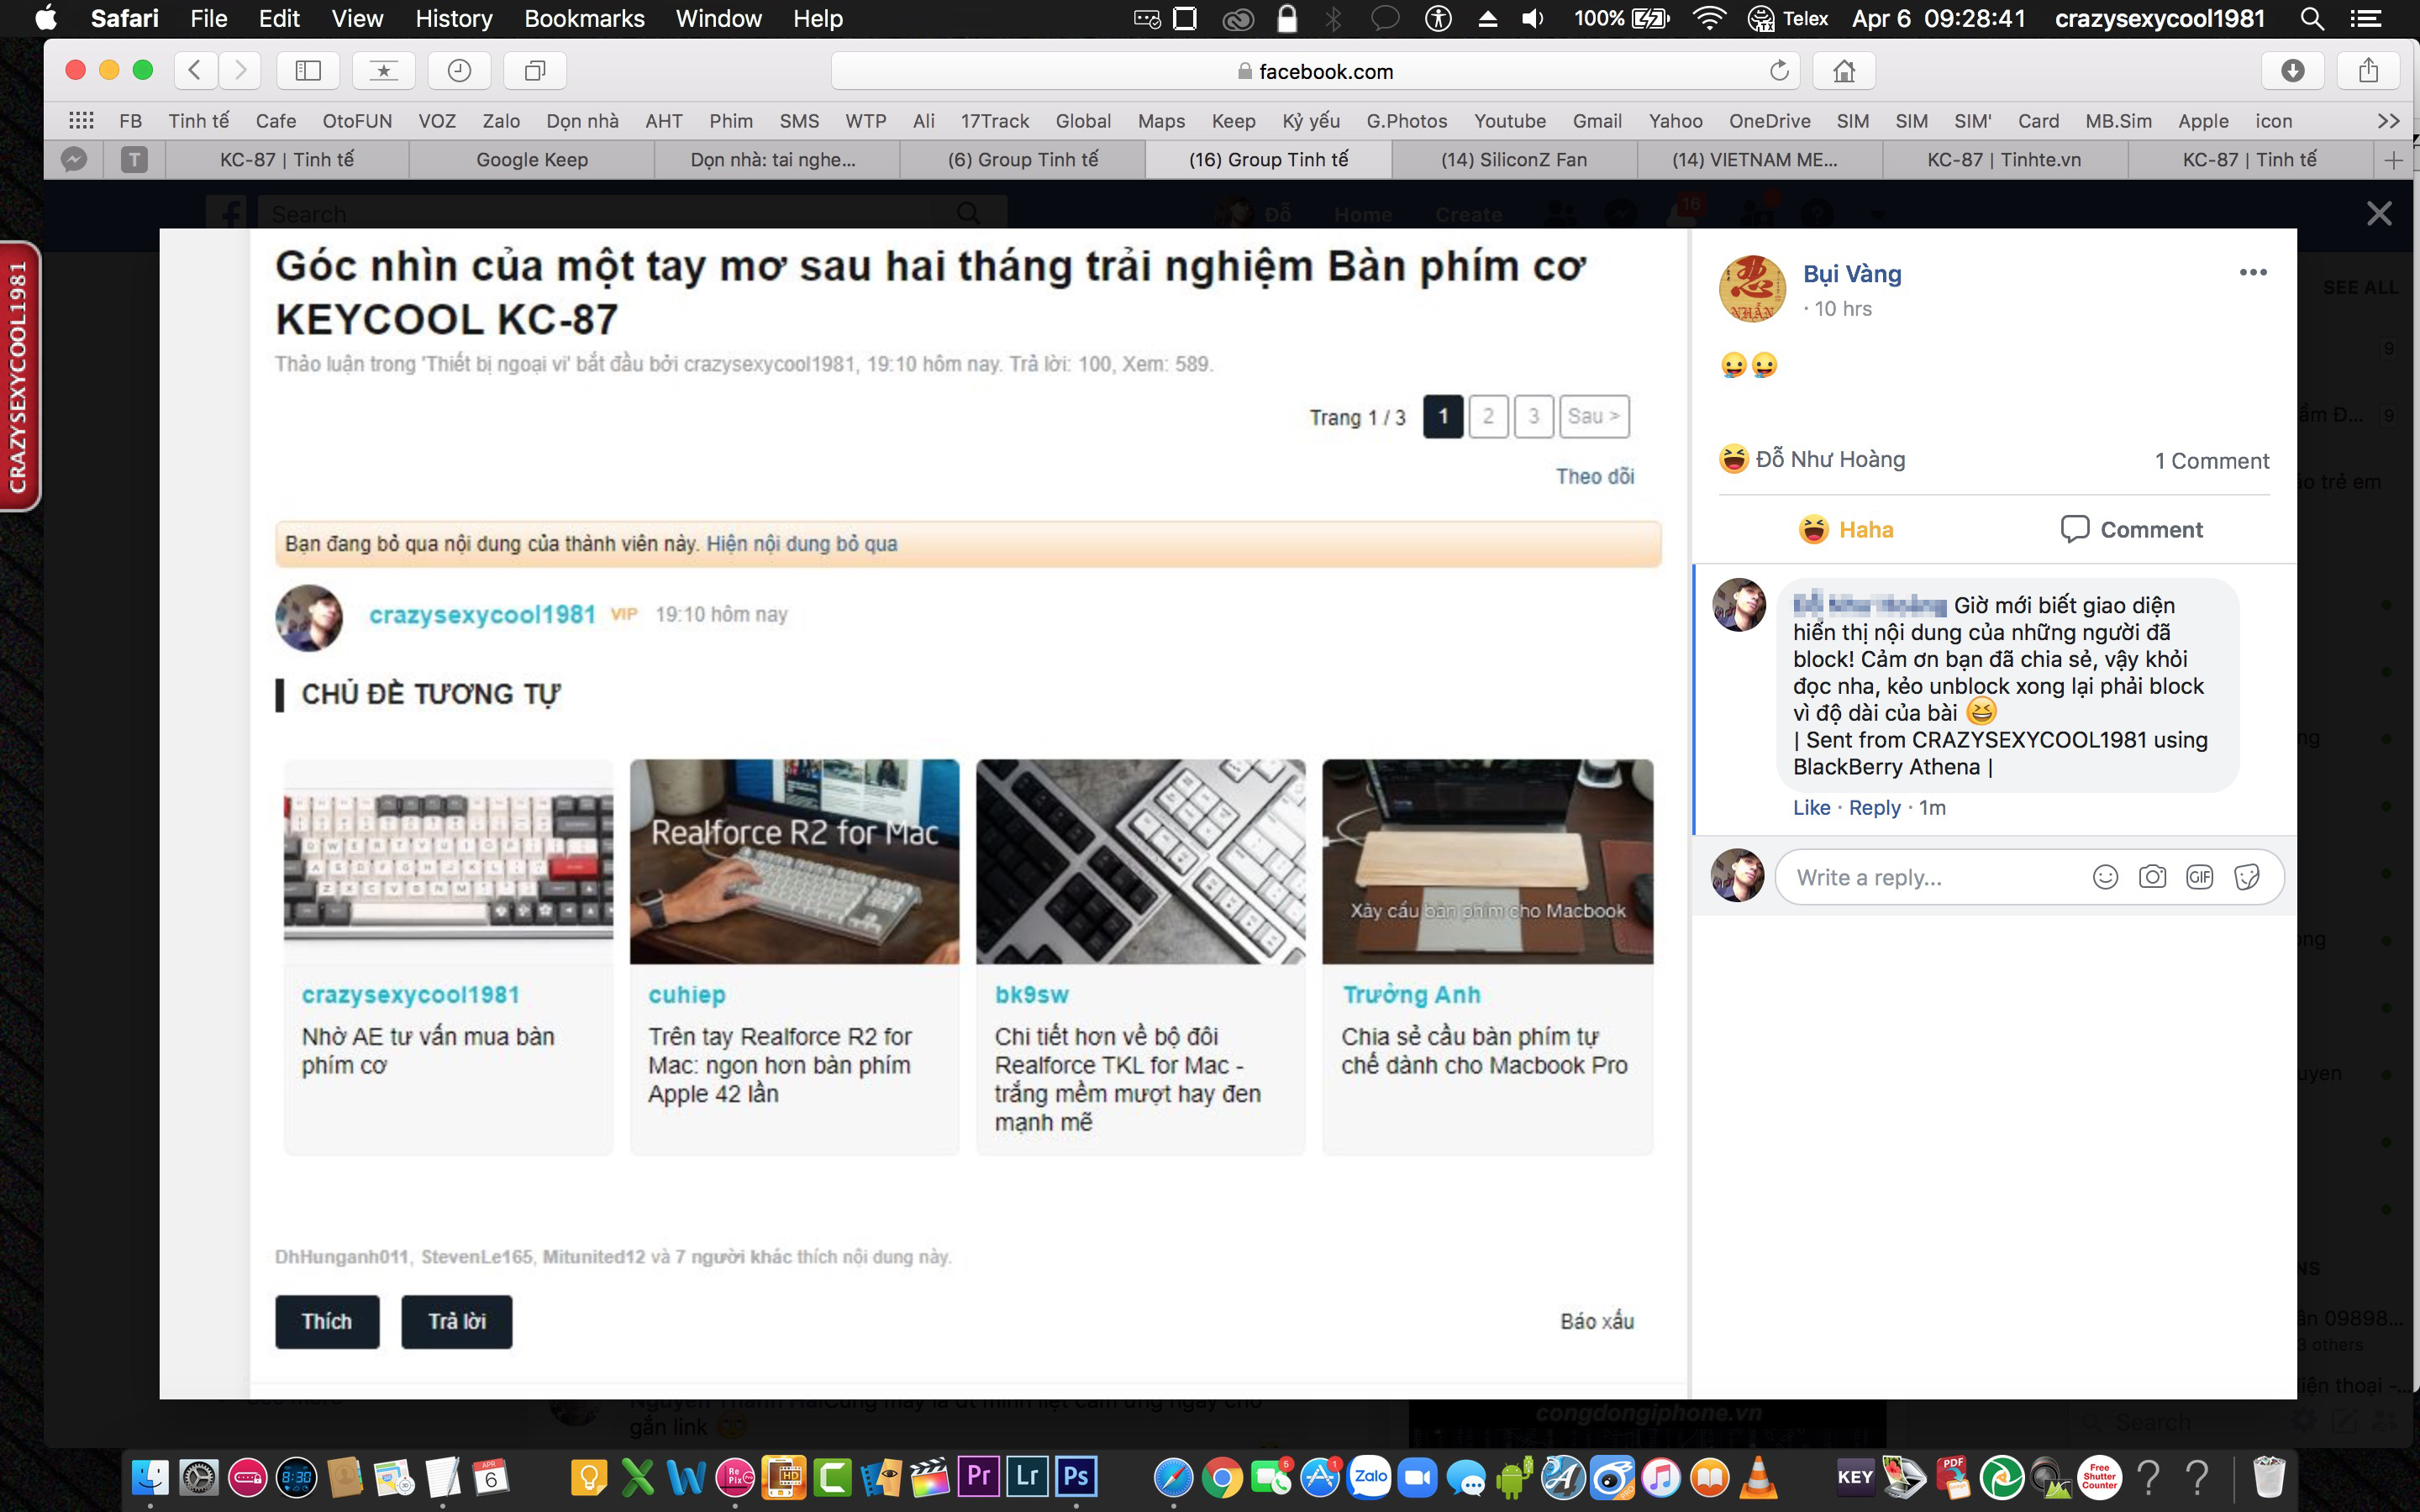The height and width of the screenshot is (1512, 2420).
Task: Switch to (14) SiliconZ Fan tab
Action: (x=1513, y=160)
